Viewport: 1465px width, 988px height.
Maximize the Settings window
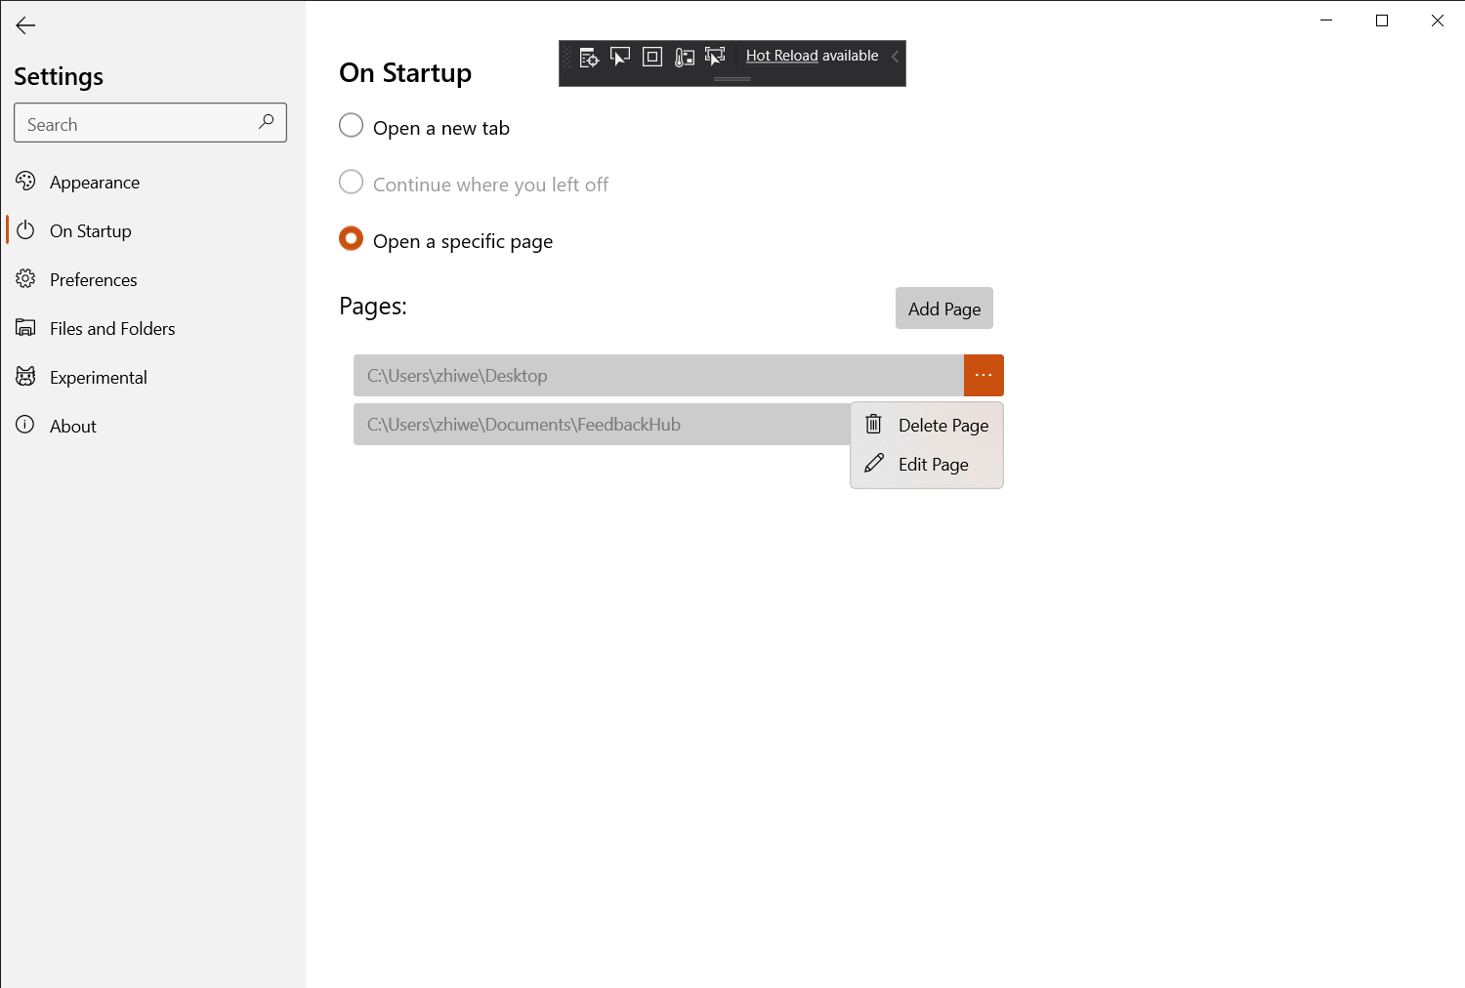pos(1382,21)
